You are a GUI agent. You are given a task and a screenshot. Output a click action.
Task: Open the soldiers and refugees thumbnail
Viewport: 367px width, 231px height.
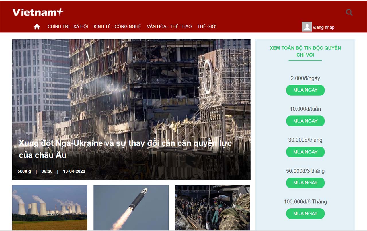[212, 208]
